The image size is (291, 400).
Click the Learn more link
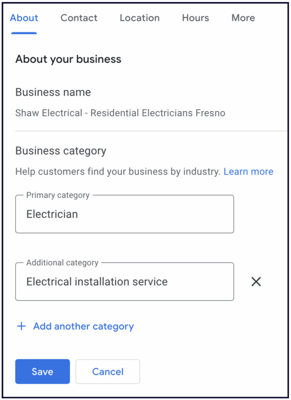[x=248, y=171]
